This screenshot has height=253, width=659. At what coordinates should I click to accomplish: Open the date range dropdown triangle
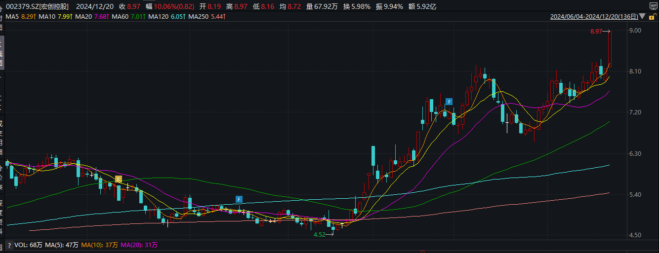(x=642, y=16)
